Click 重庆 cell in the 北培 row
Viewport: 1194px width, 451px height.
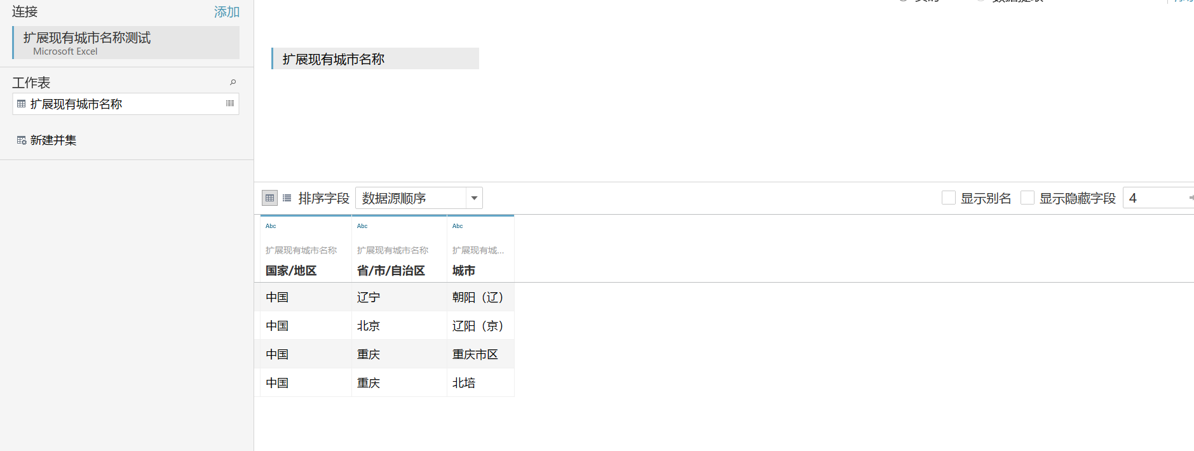click(x=399, y=382)
